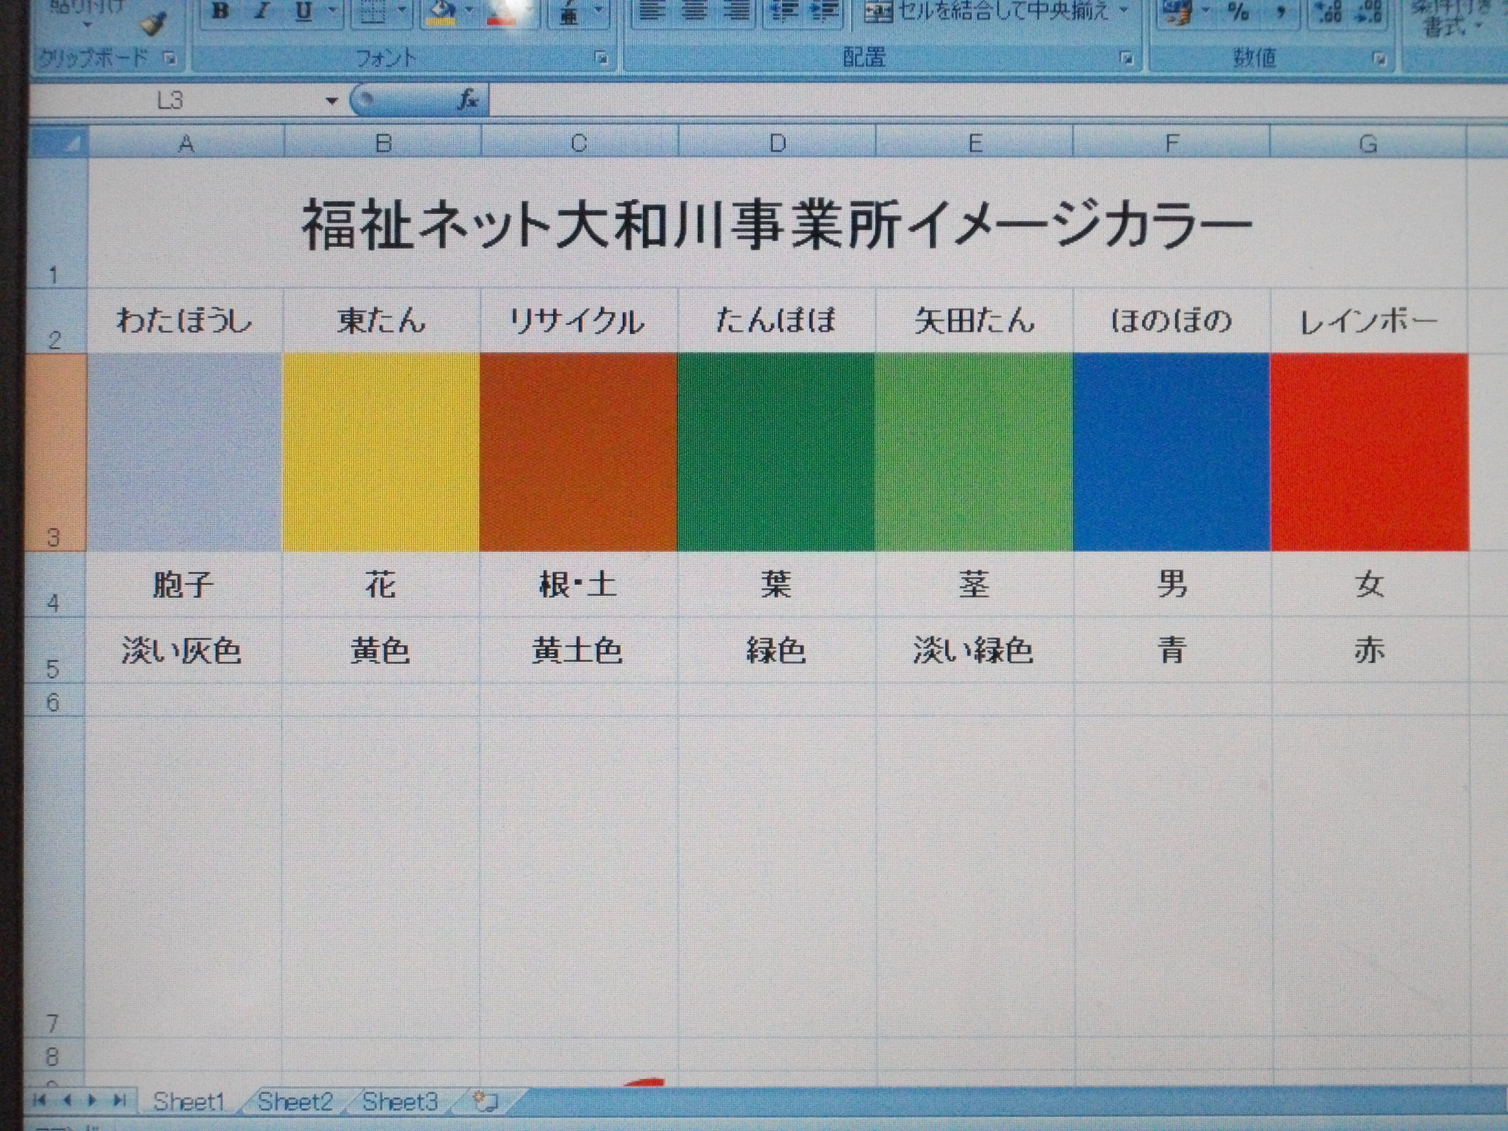Screen dimensions: 1508x1131
Task: Apply the fill color bucket
Action: 443,13
